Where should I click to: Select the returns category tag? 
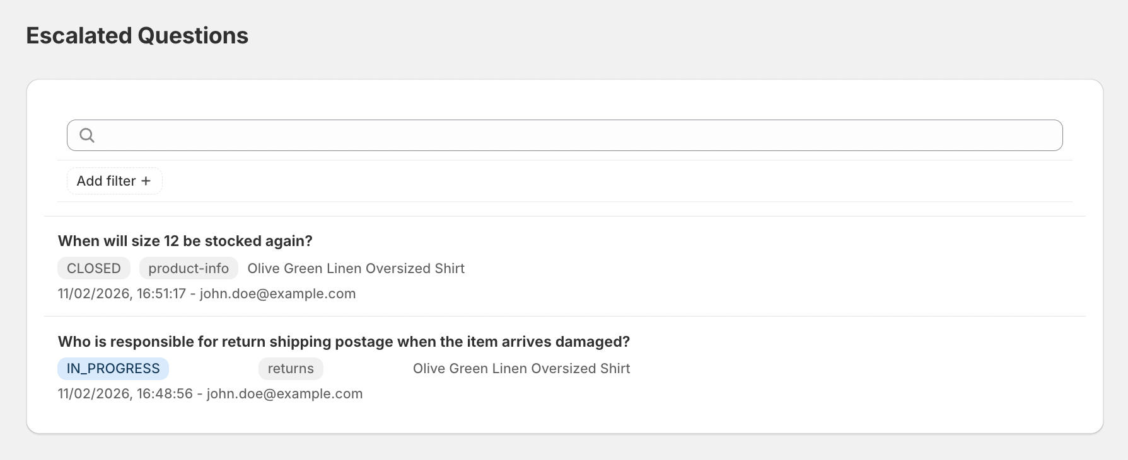coord(291,369)
